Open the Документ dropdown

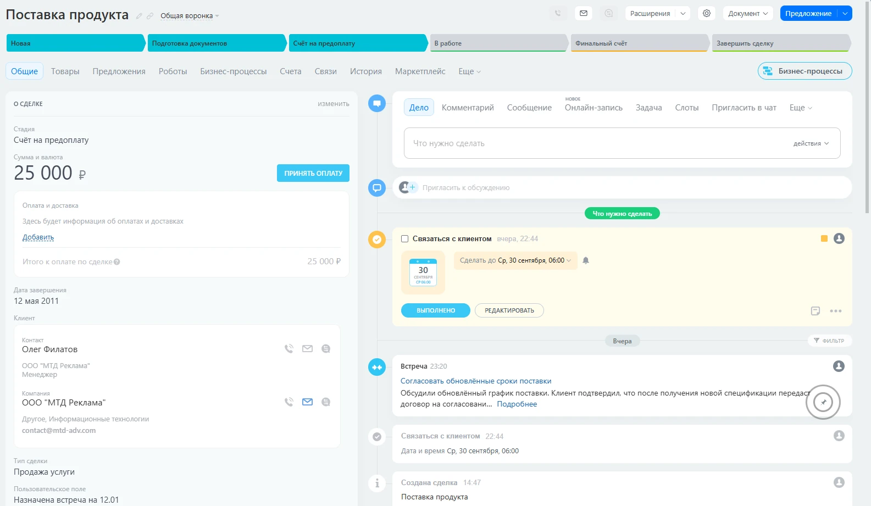click(748, 13)
